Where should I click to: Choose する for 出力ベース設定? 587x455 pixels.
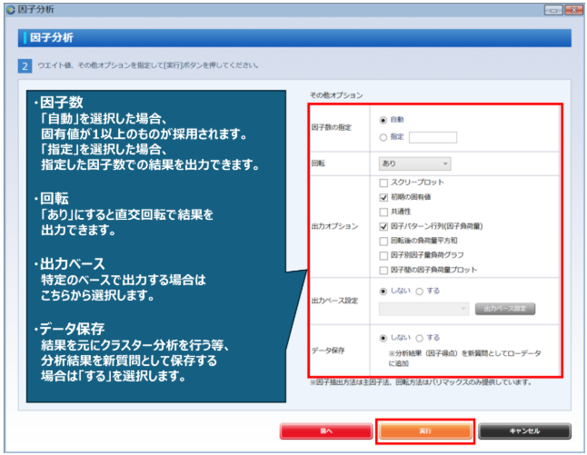pos(419,291)
